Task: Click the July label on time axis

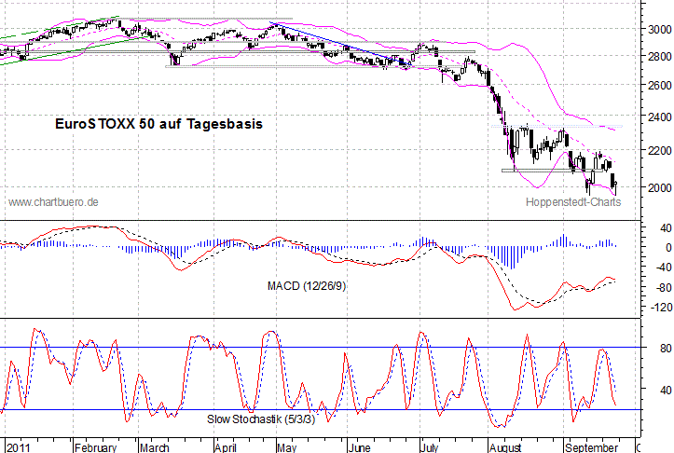Action: click(x=430, y=447)
